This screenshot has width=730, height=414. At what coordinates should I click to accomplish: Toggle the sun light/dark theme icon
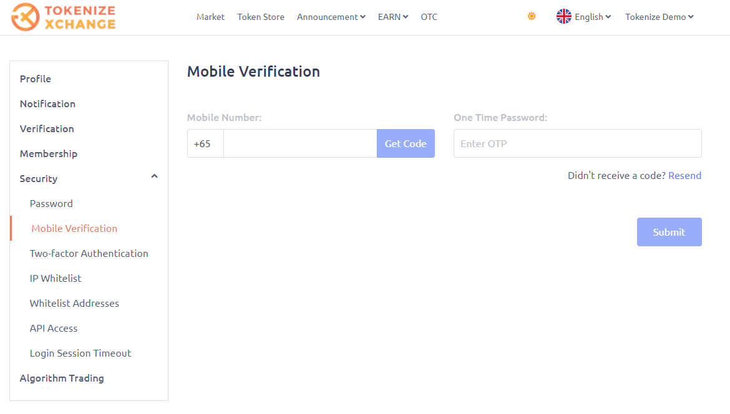532,16
